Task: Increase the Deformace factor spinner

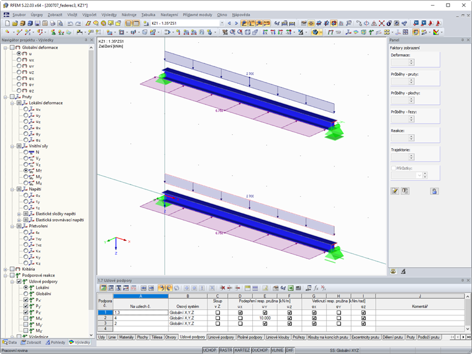Action: pyautogui.click(x=412, y=60)
